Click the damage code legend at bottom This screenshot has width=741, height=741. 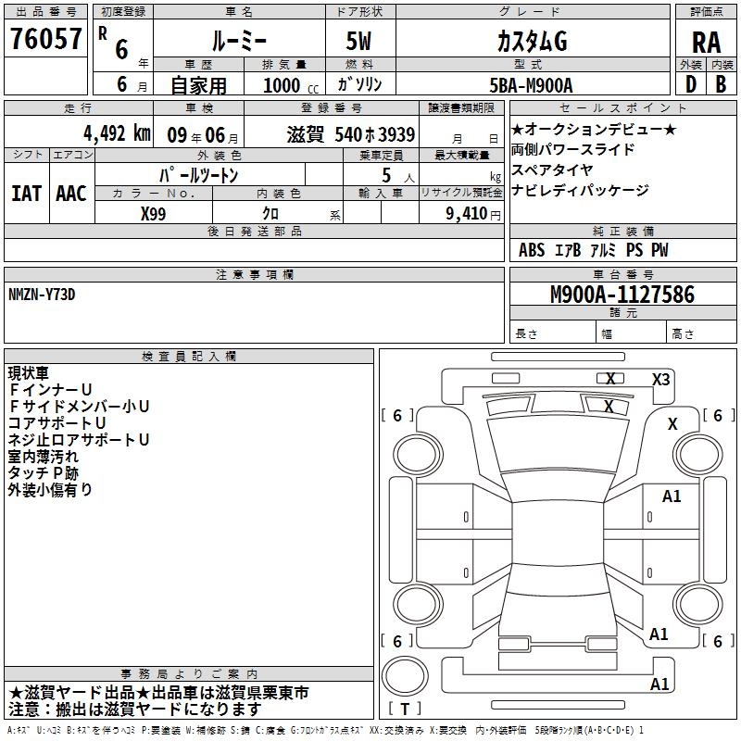coord(326,731)
